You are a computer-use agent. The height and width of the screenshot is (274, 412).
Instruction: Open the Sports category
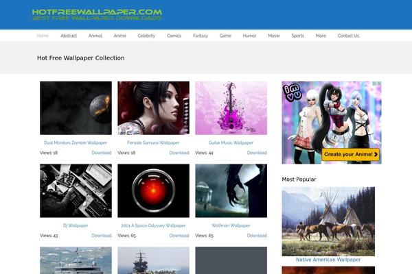[x=298, y=36]
